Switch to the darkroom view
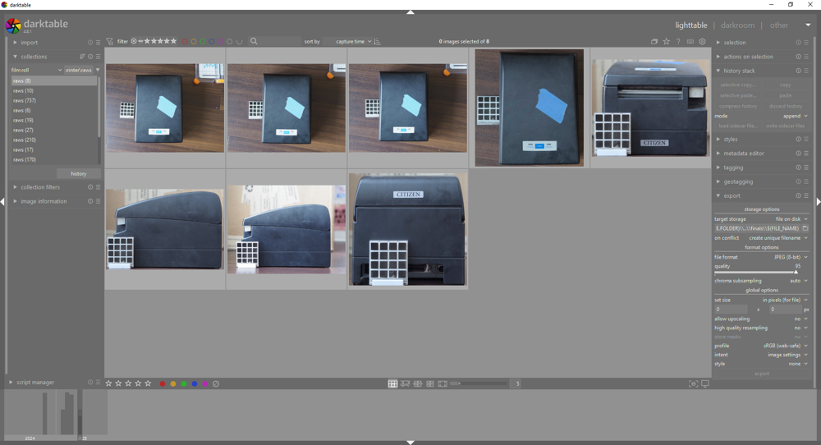Image resolution: width=821 pixels, height=445 pixels. click(737, 25)
